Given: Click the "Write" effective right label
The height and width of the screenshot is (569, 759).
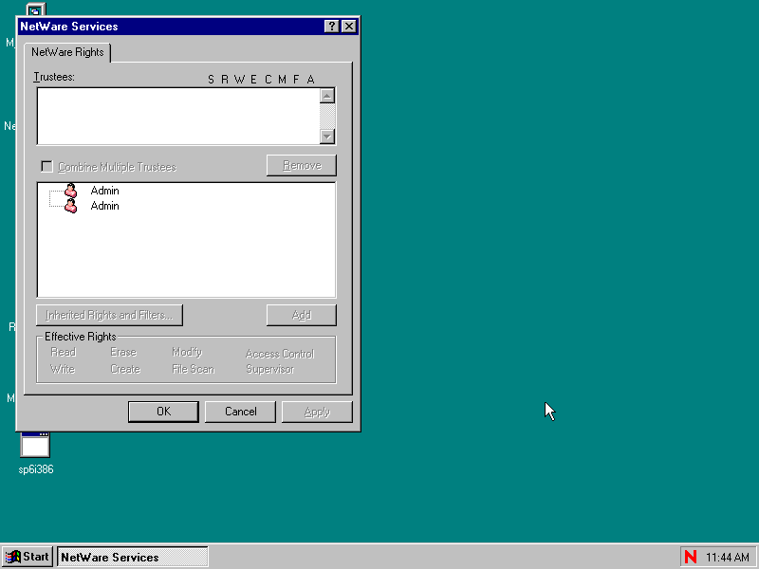Looking at the screenshot, I should tap(63, 369).
